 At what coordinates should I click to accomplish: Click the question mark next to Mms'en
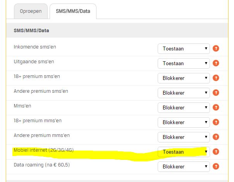[216, 107]
